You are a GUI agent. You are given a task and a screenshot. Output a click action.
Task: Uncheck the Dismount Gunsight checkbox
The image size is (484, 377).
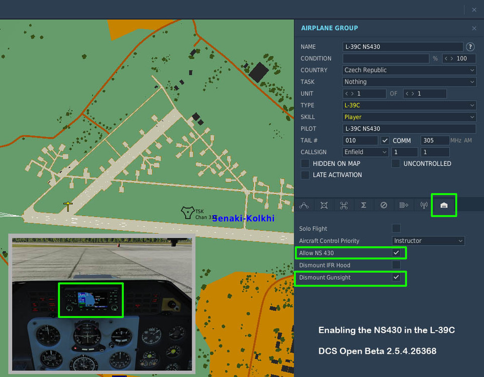pos(396,277)
